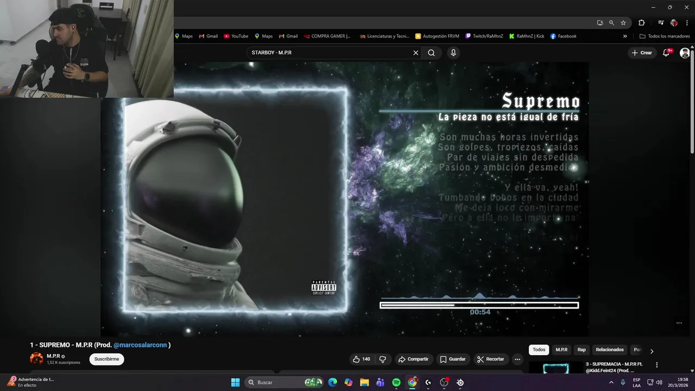The height and width of the screenshot is (391, 695).
Task: Open the YouTube account avatar menu
Action: tap(685, 53)
